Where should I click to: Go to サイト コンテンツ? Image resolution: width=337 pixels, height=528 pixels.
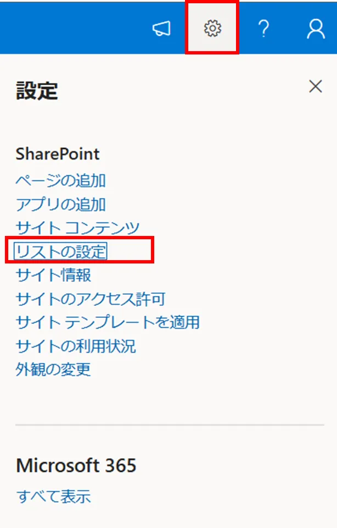coord(77,228)
